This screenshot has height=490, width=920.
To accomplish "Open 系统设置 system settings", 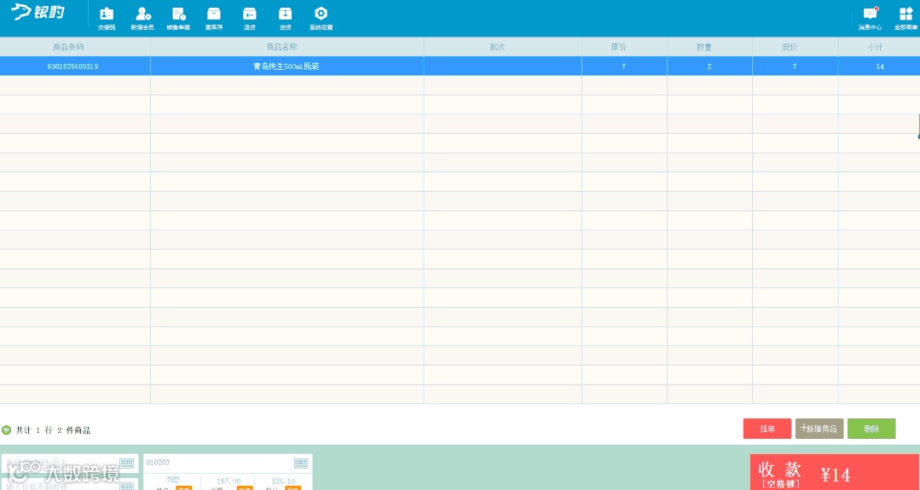I will tap(321, 18).
